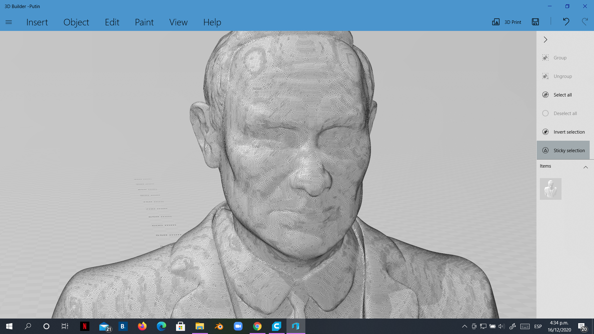This screenshot has height=334, width=594.
Task: Save the Putin model
Action: tap(535, 22)
